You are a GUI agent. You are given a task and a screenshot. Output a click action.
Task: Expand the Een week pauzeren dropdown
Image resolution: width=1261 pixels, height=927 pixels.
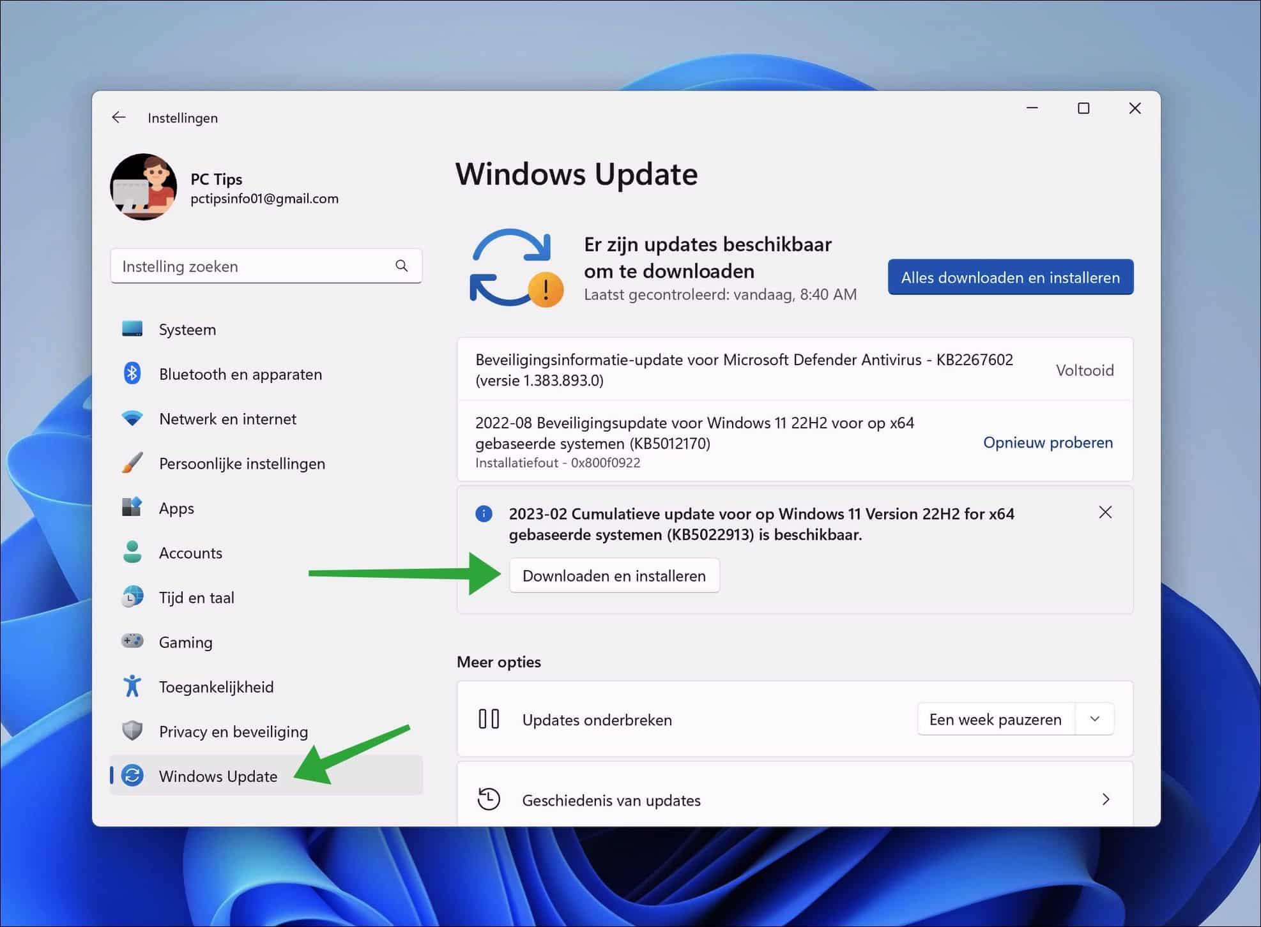tap(1094, 719)
